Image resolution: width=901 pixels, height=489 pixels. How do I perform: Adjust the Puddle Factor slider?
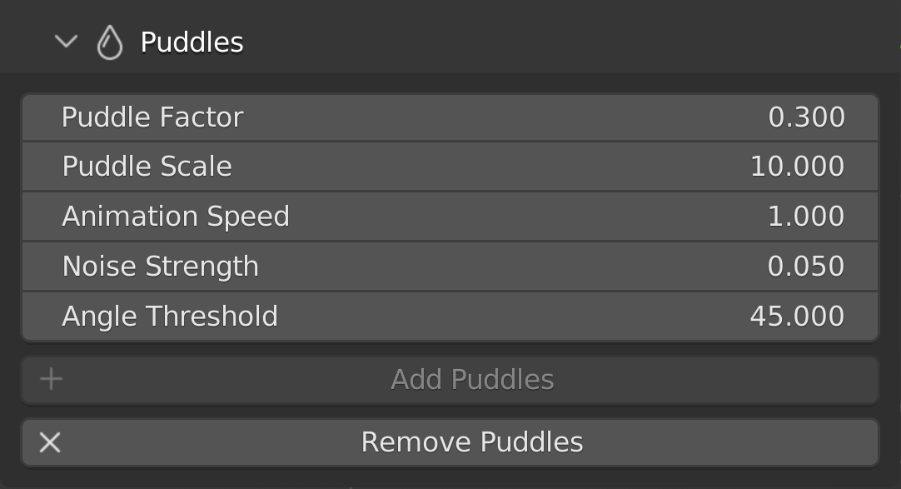point(450,117)
